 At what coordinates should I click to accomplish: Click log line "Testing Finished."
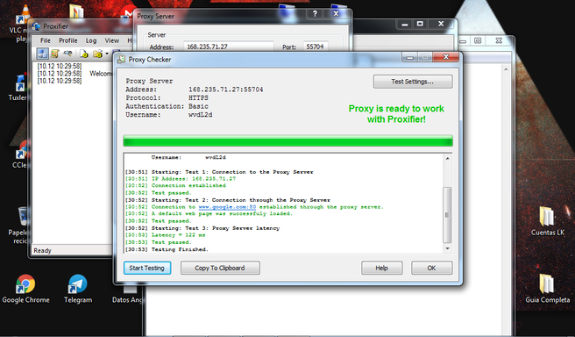(x=180, y=249)
